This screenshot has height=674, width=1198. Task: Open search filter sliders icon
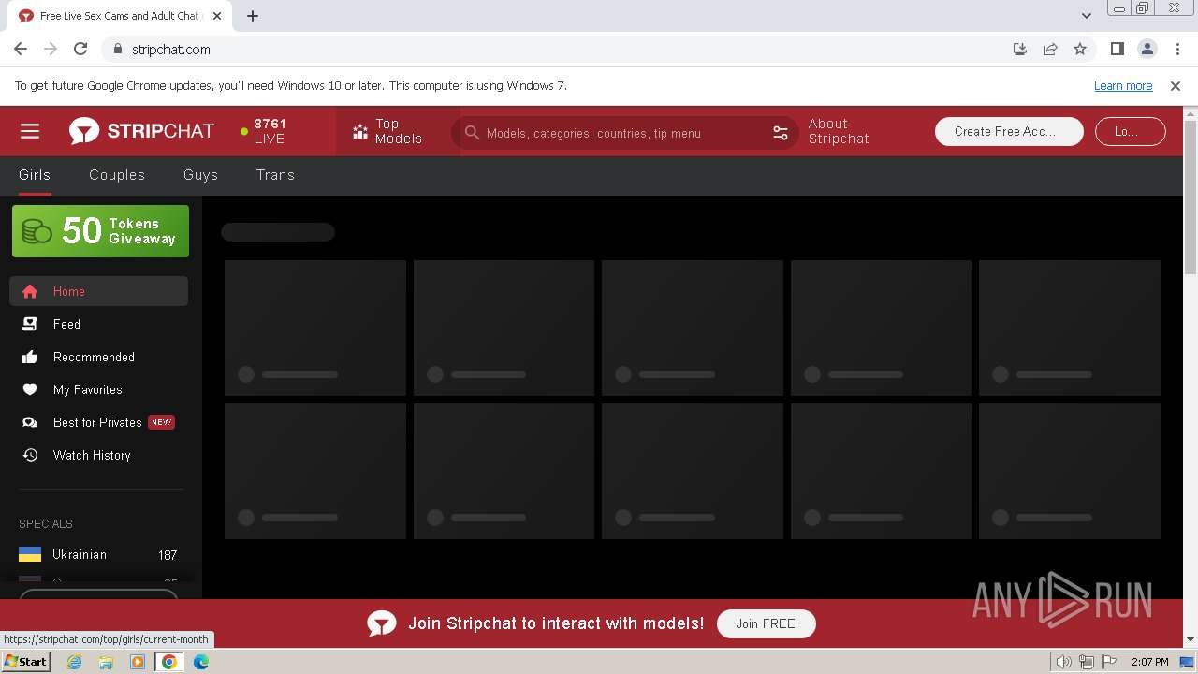781,133
